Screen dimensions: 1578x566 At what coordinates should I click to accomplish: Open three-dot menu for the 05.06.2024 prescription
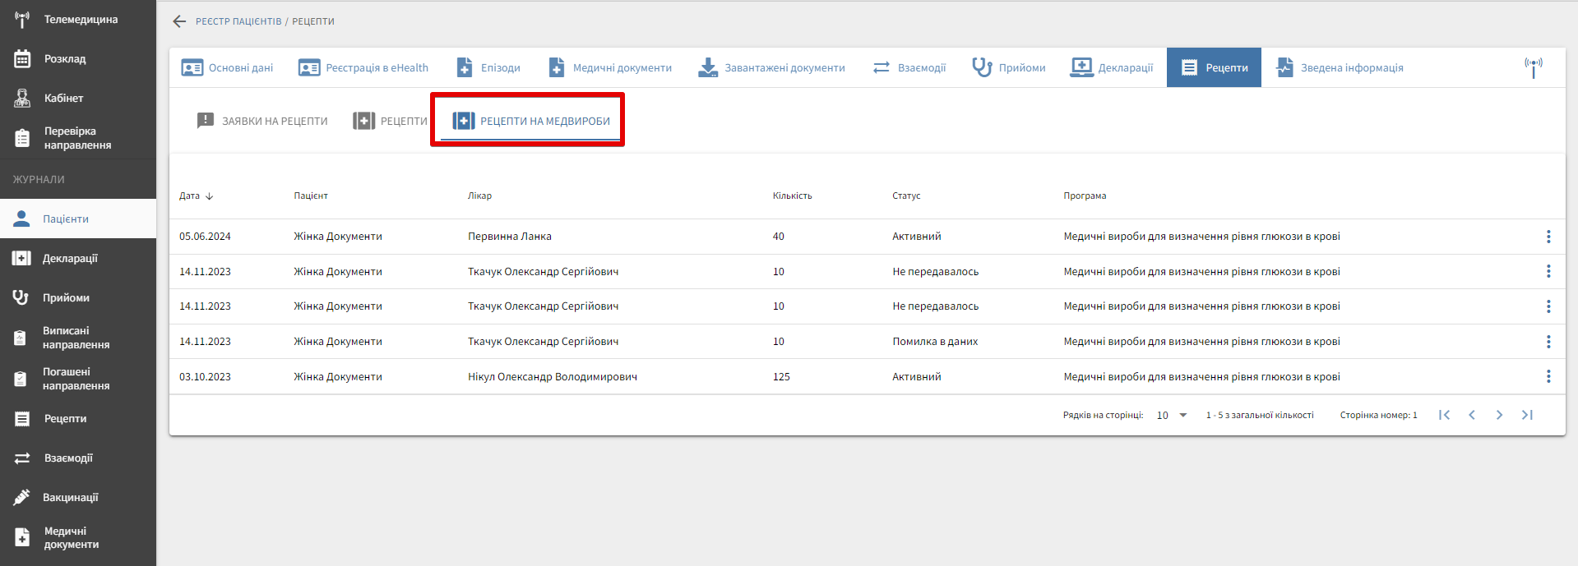click(x=1548, y=237)
